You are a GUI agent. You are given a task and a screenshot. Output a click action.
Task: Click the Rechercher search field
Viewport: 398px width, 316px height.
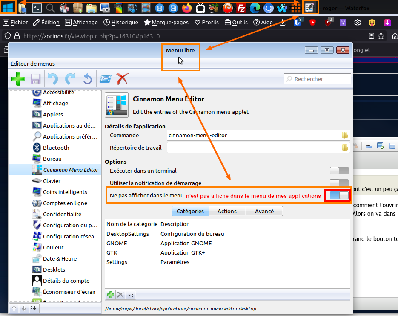tap(317, 79)
